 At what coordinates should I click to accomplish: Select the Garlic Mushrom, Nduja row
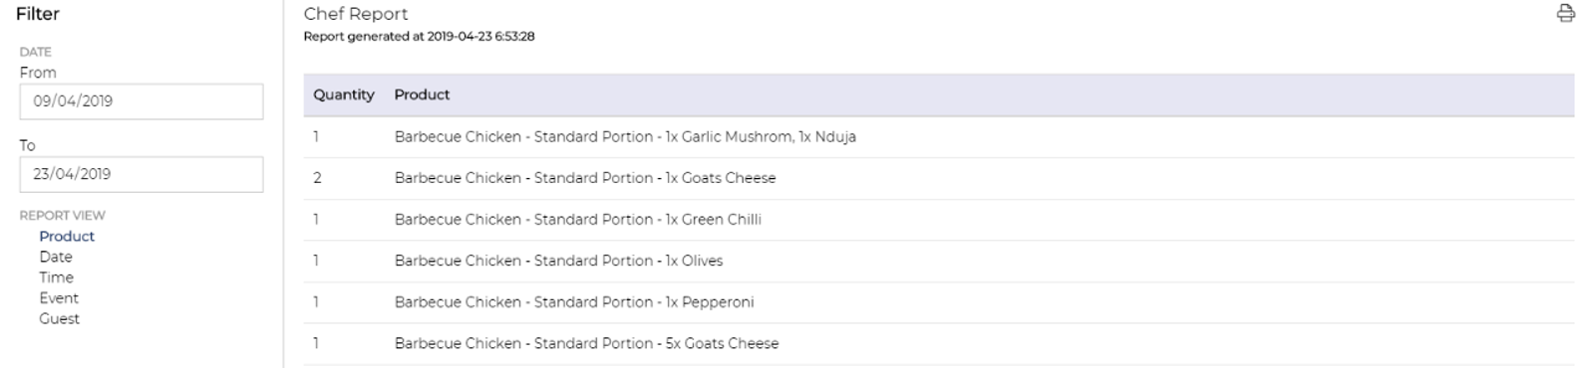(x=938, y=137)
